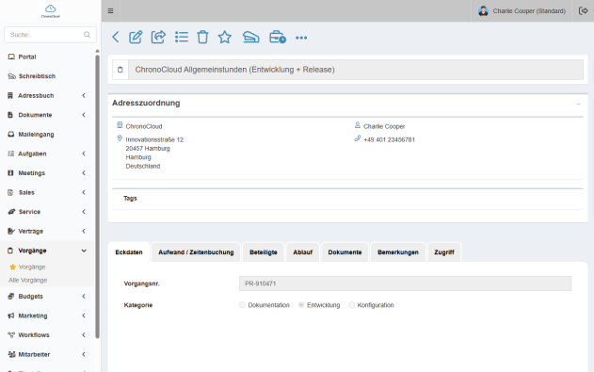Screen dimensions: 594x372
Task: Click the briefcase with clock icon
Action: tap(278, 37)
